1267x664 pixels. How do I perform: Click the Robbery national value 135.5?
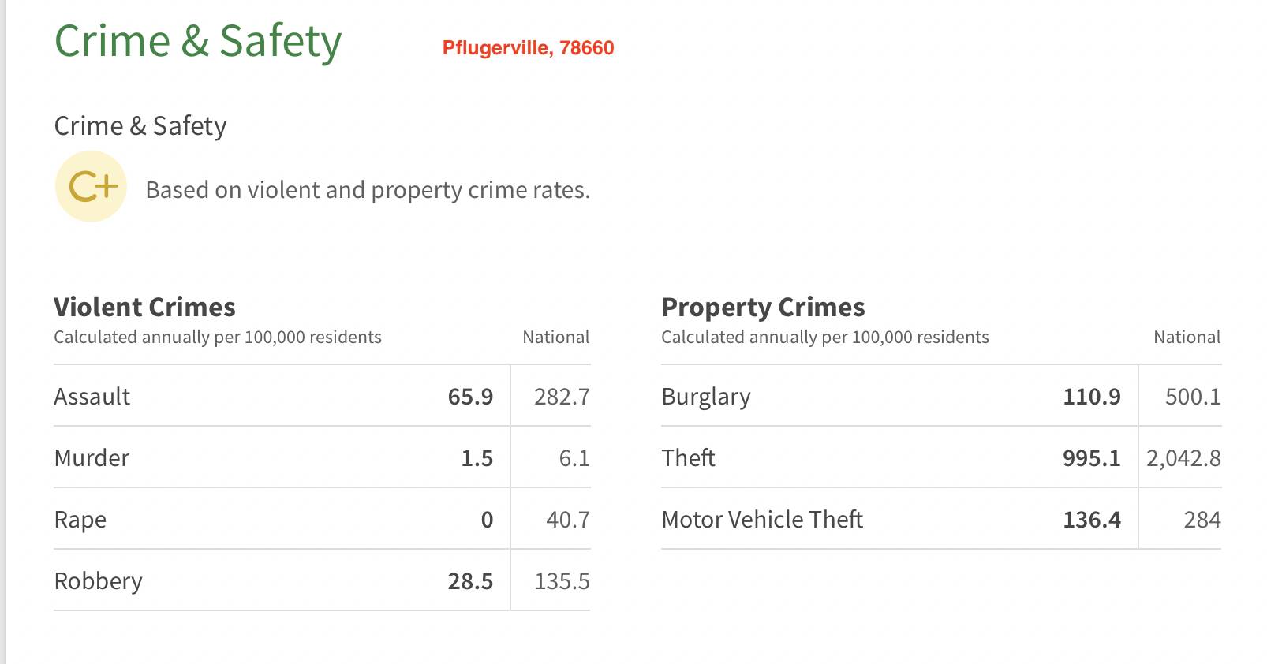[x=562, y=581]
